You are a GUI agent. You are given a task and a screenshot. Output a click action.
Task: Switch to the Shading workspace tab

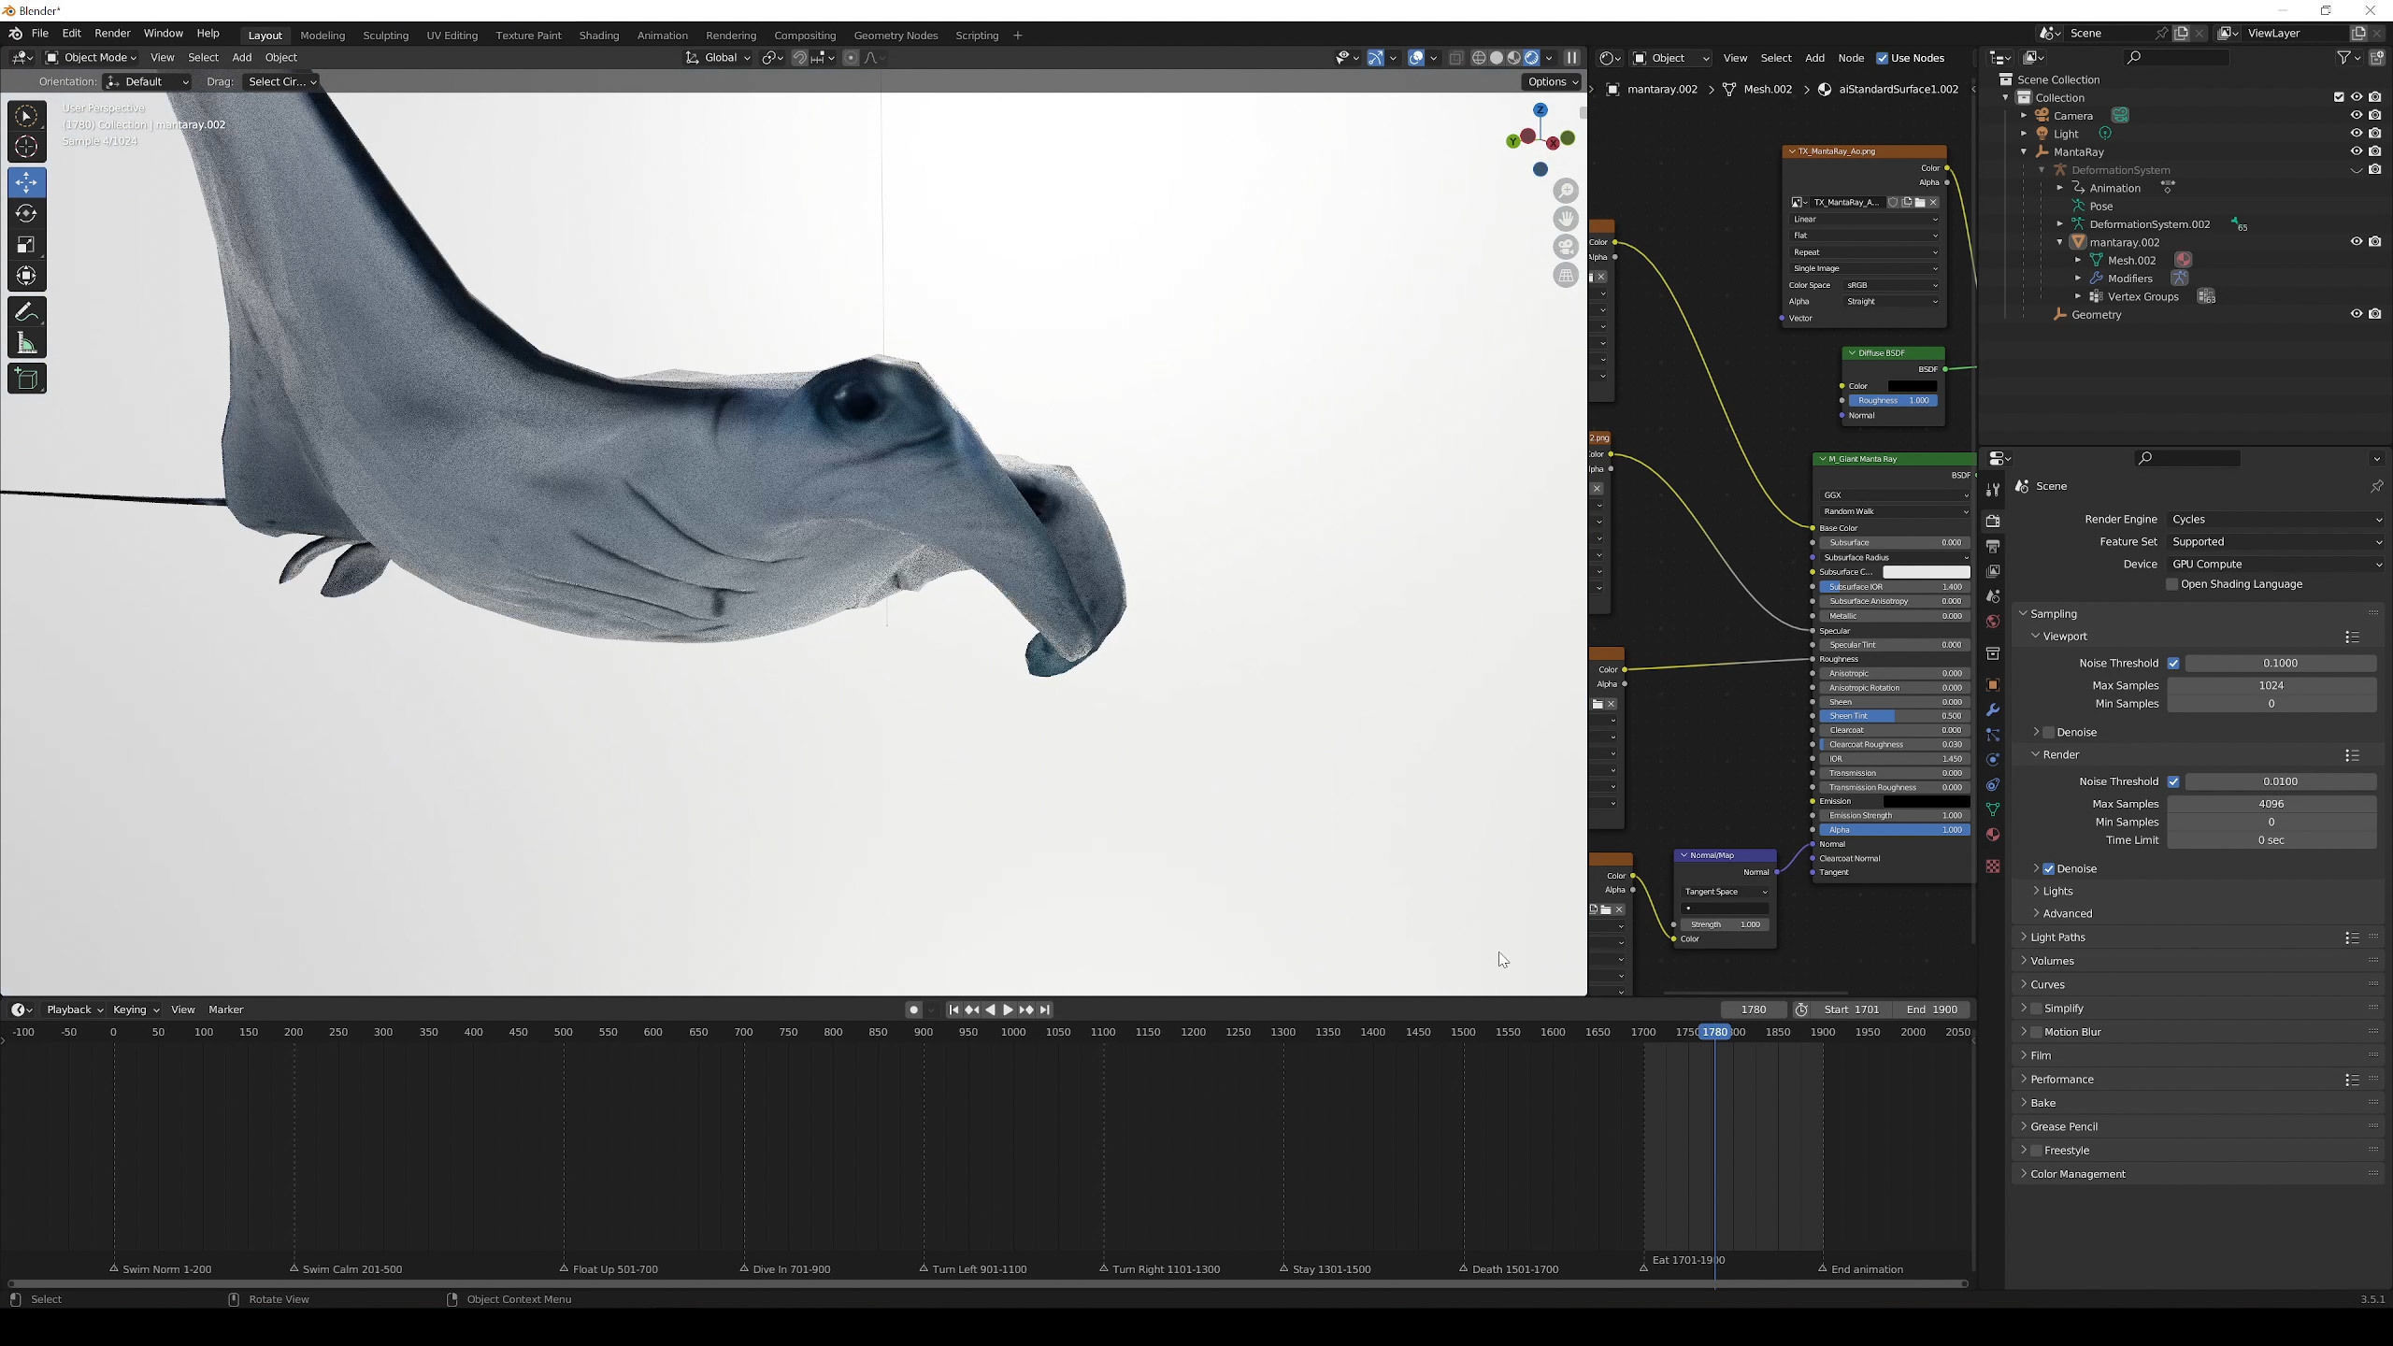(x=598, y=36)
